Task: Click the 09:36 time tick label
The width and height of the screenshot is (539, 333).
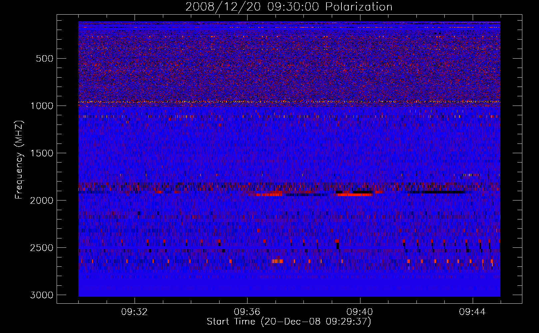Action: 247,312
